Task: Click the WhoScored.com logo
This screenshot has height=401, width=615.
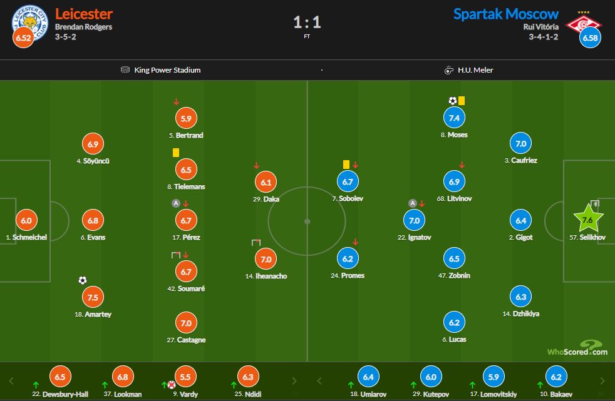Action: tap(577, 348)
